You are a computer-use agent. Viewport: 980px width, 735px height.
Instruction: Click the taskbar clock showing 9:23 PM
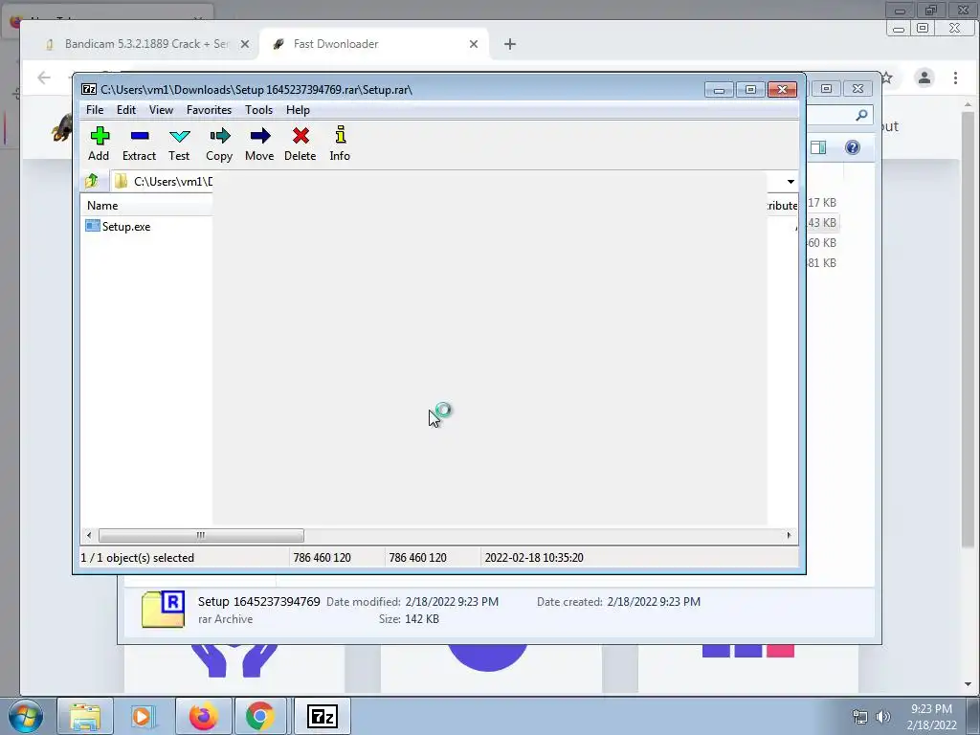click(931, 709)
